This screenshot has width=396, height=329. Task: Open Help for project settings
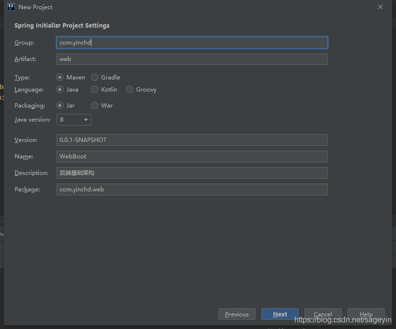pos(366,314)
